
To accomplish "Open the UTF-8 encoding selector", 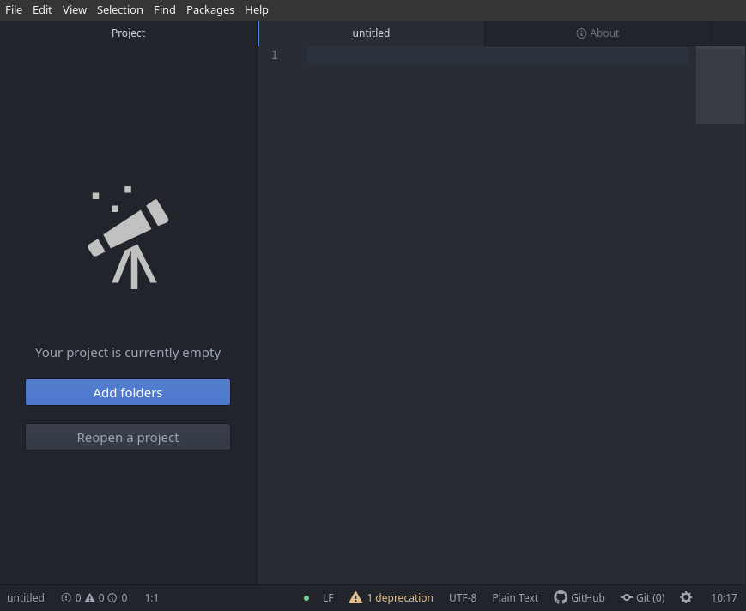I will (x=463, y=597).
